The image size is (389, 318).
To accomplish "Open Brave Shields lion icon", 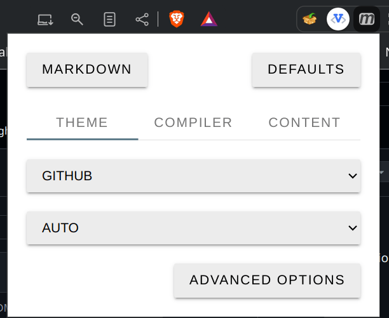I will pyautogui.click(x=176, y=20).
